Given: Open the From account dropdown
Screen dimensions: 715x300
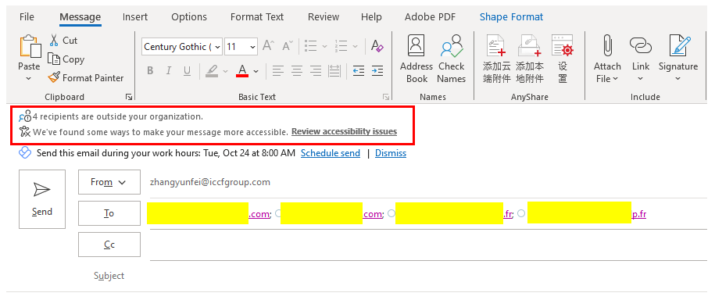Looking at the screenshot, I should coord(109,182).
